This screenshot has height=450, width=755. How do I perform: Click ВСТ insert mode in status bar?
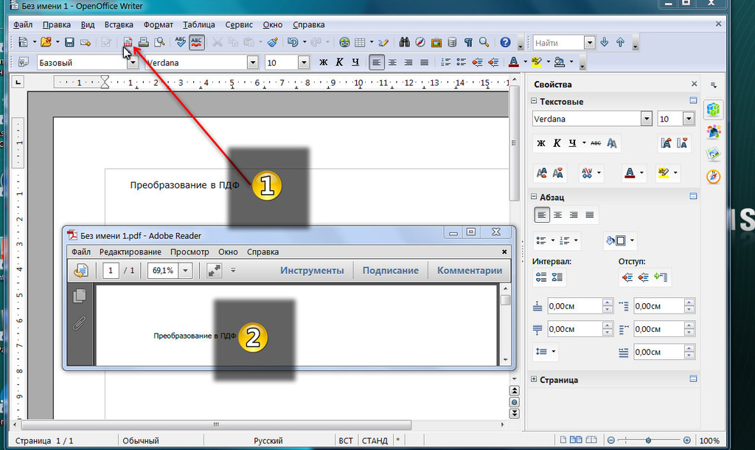click(346, 440)
